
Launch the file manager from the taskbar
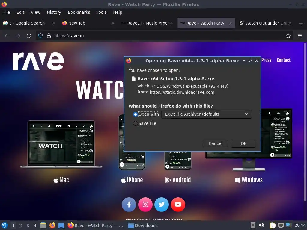point(43,225)
